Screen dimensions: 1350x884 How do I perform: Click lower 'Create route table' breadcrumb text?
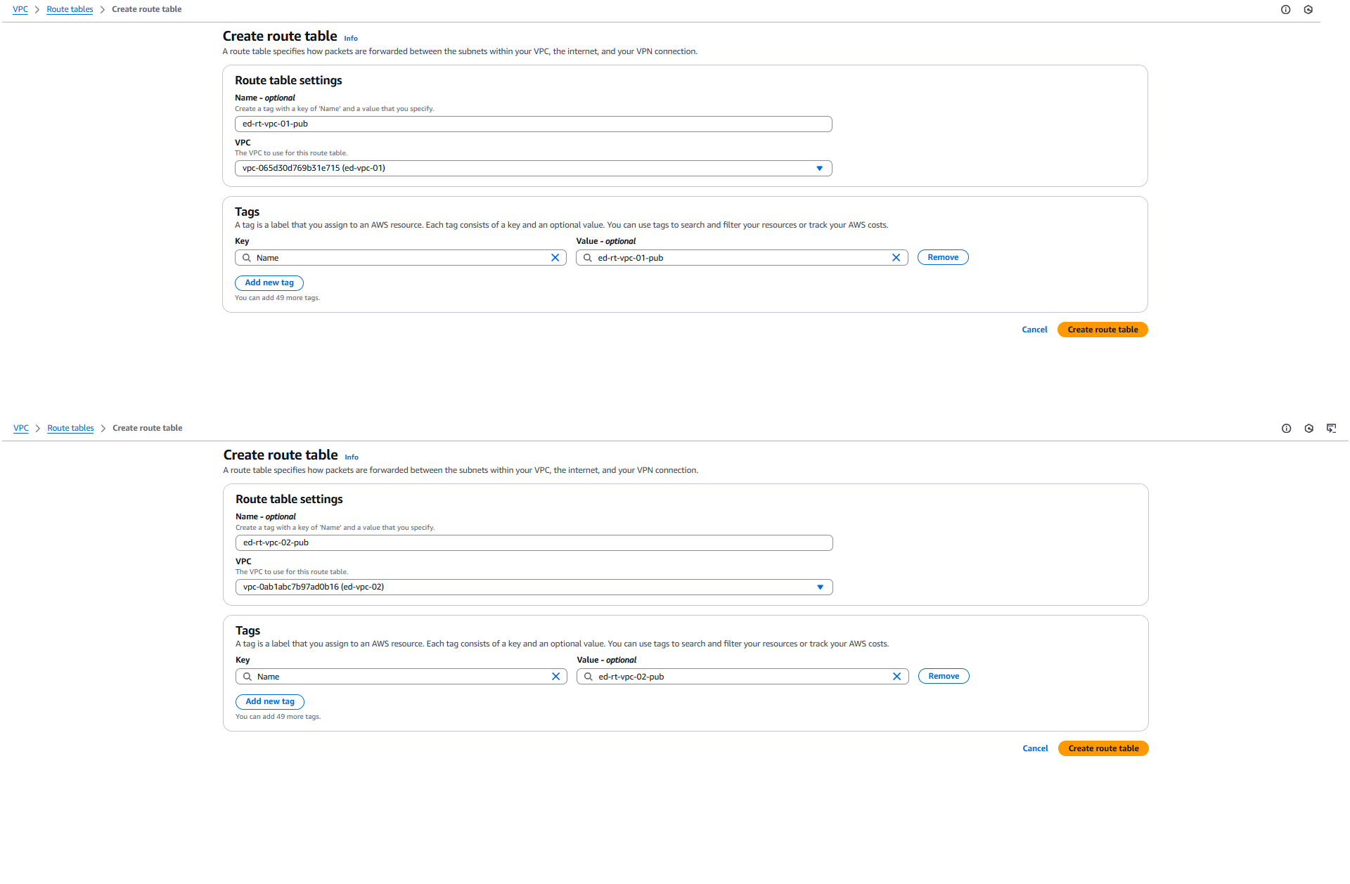coord(147,429)
